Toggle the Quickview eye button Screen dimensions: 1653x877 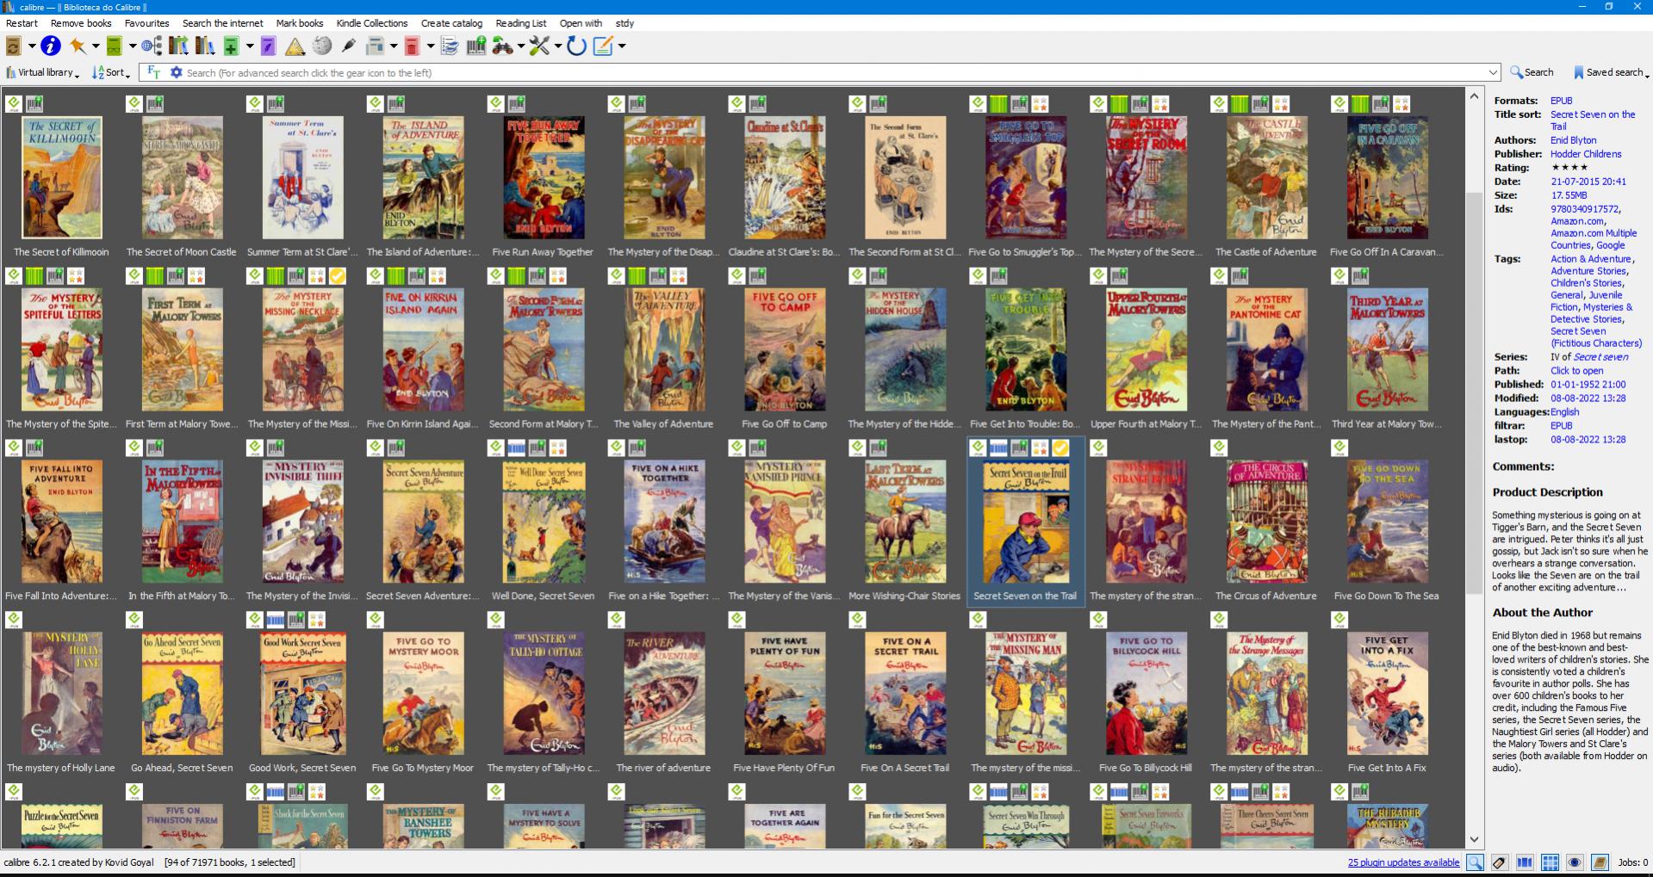(x=1575, y=862)
